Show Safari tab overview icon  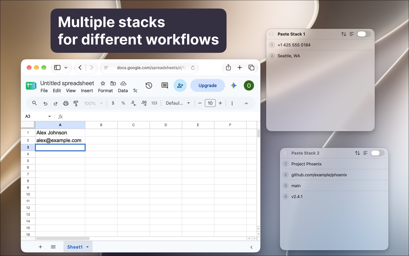(x=251, y=68)
